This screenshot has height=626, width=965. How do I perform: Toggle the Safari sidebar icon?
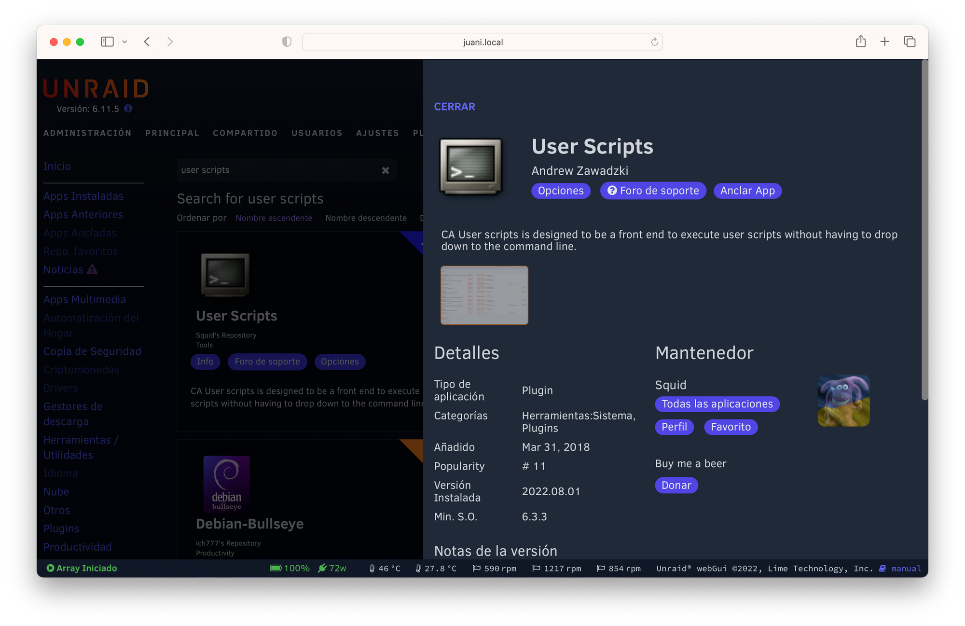[107, 42]
